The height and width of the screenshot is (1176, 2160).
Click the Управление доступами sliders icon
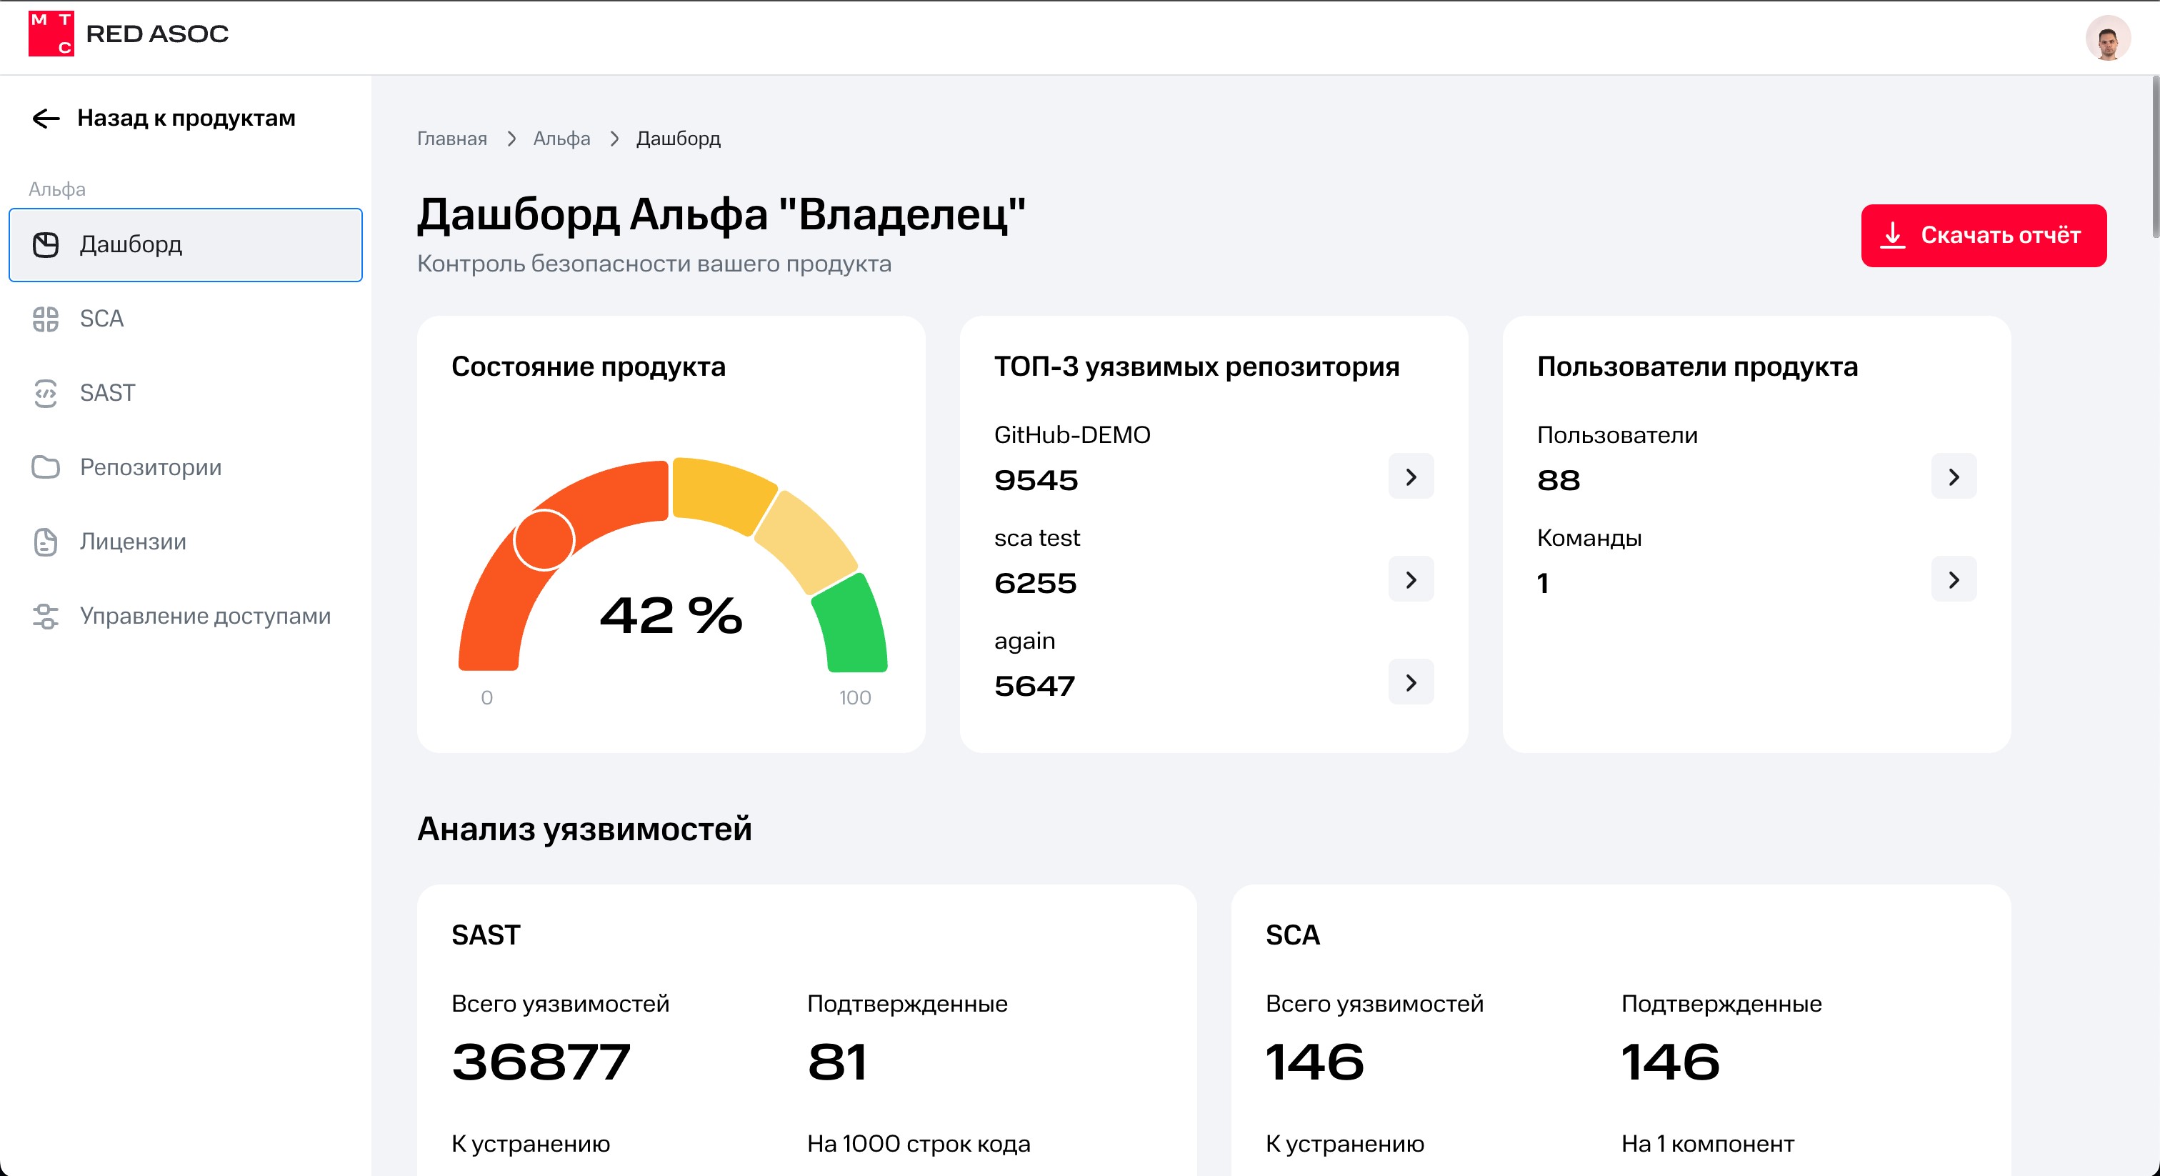point(45,617)
